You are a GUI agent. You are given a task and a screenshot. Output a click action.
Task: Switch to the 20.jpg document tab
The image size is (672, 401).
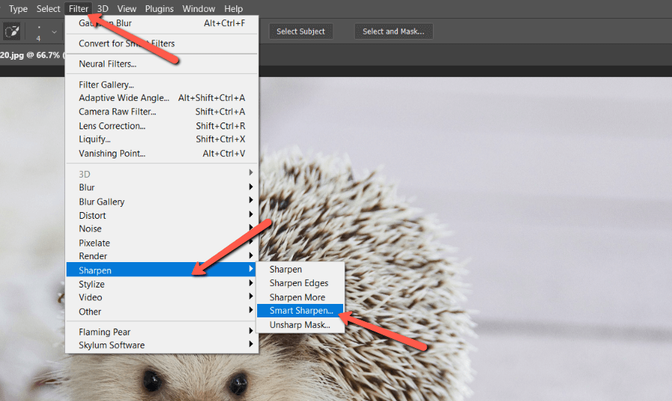pos(30,55)
